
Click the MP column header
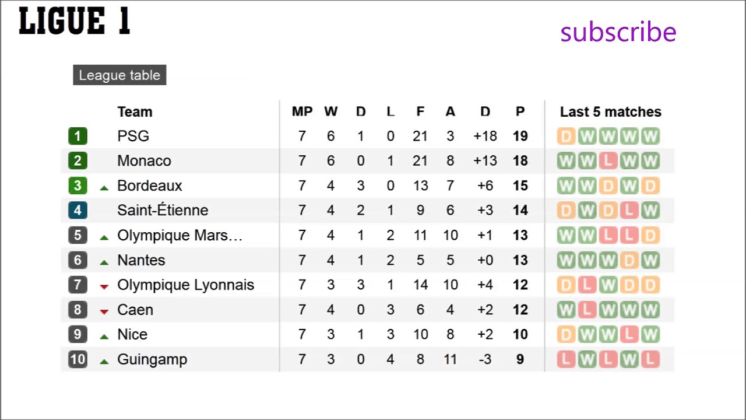click(x=302, y=112)
